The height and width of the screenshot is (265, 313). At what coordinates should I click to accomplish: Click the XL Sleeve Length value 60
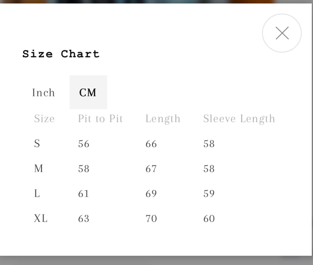click(x=209, y=219)
